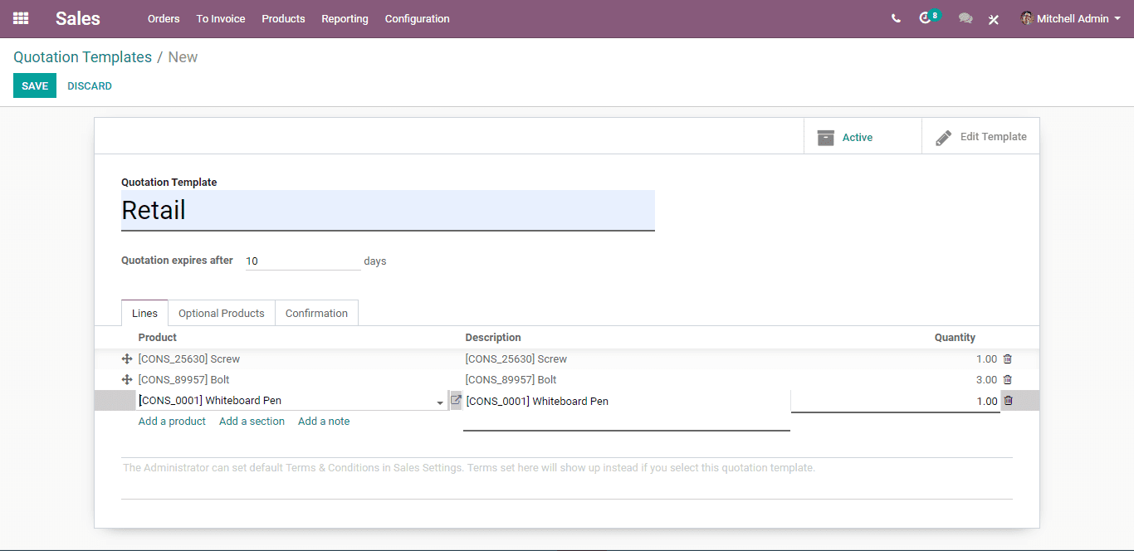Expand the Whiteboard Pen product dropdown arrow
The width and height of the screenshot is (1134, 551).
click(440, 402)
